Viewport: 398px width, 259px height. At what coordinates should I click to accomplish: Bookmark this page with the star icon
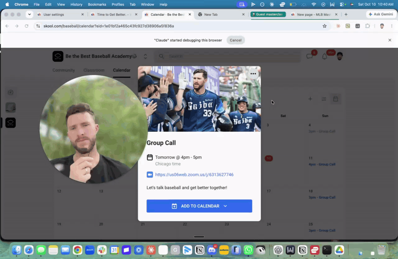(x=325, y=26)
